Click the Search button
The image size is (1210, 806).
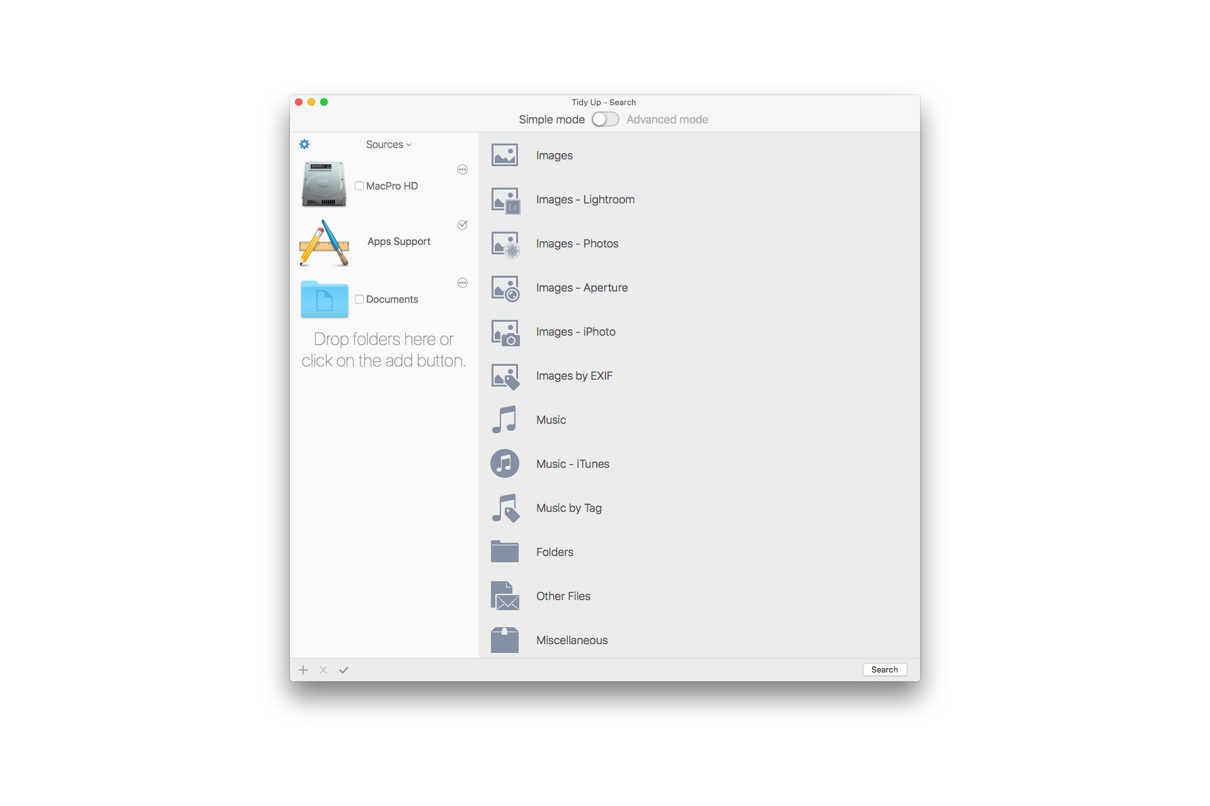(885, 669)
